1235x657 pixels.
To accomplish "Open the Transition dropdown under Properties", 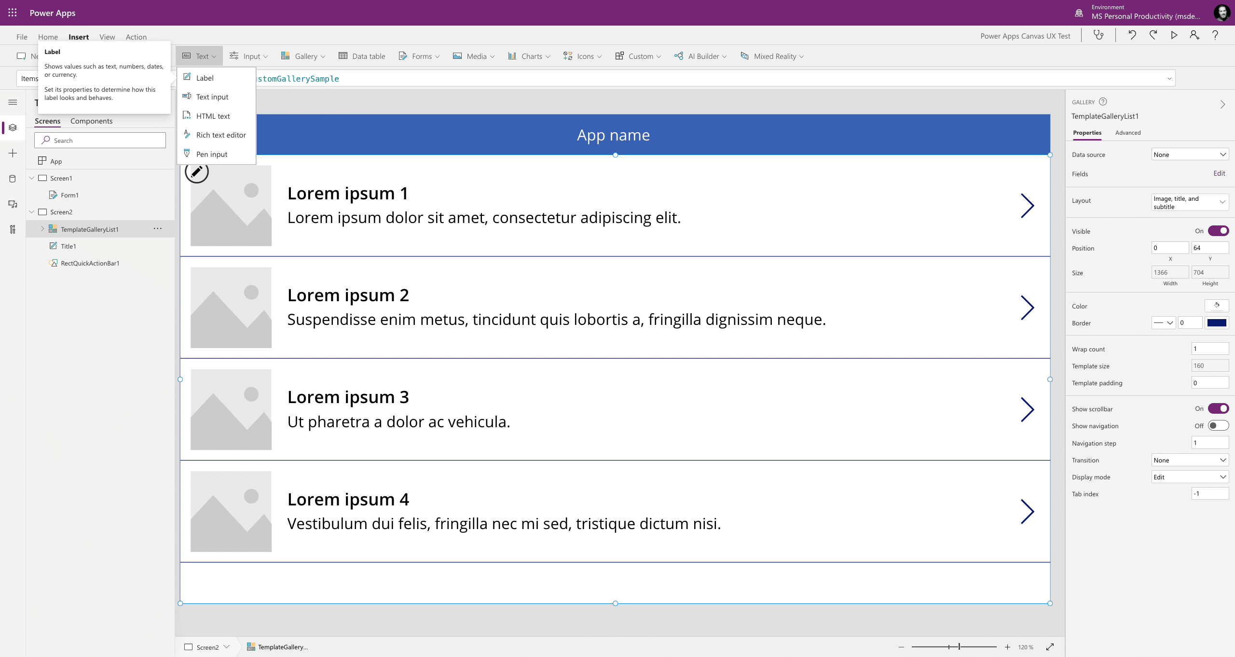I will 1188,459.
